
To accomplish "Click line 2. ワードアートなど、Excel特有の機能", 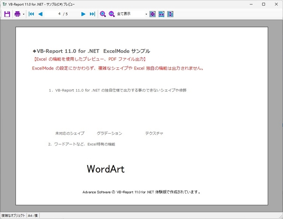I will (82, 144).
